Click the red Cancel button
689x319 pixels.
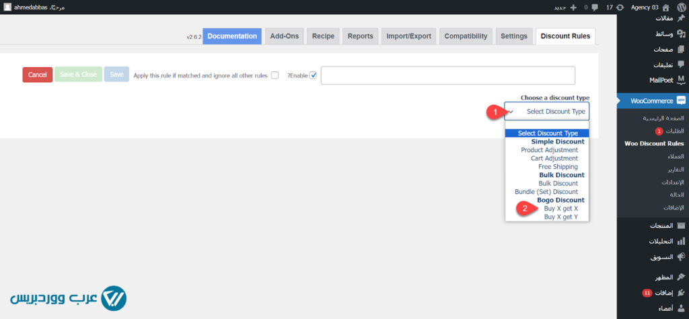point(38,75)
